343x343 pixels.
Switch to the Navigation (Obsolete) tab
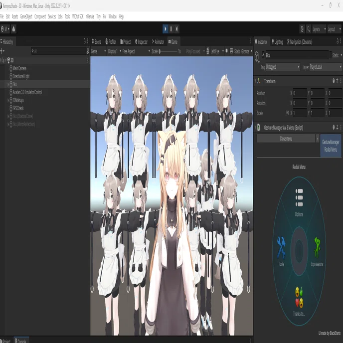pyautogui.click(x=300, y=42)
